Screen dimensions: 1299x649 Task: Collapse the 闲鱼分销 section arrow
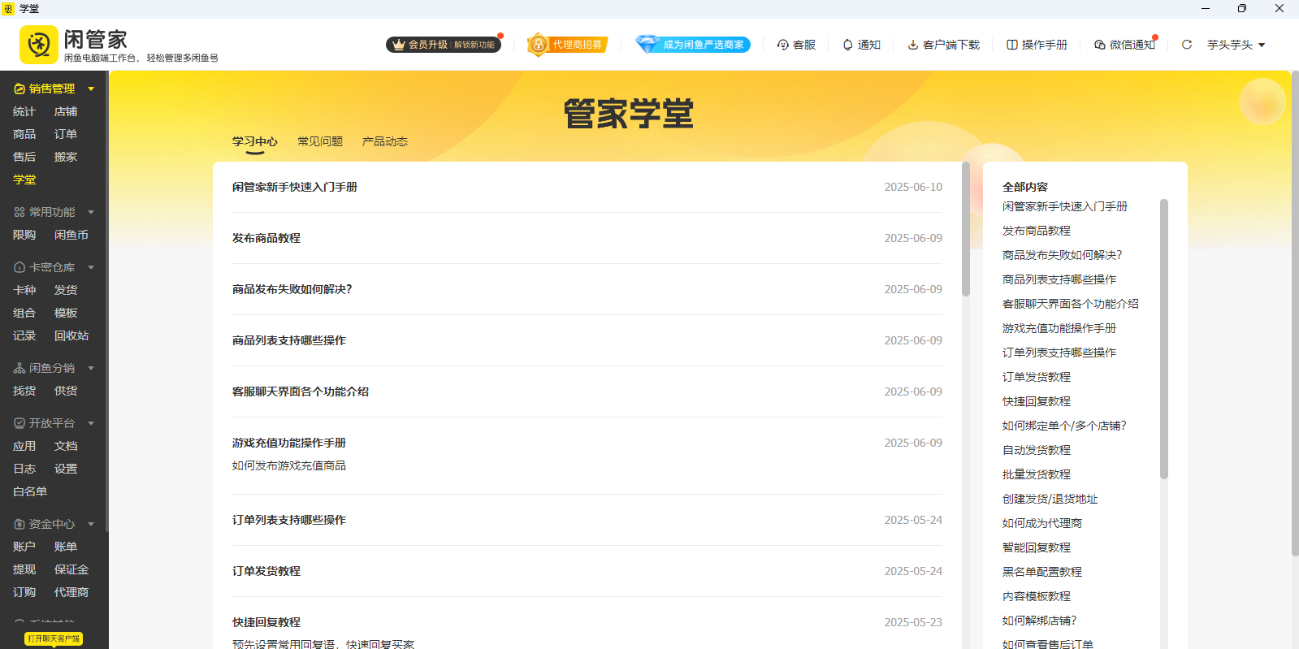pos(91,368)
